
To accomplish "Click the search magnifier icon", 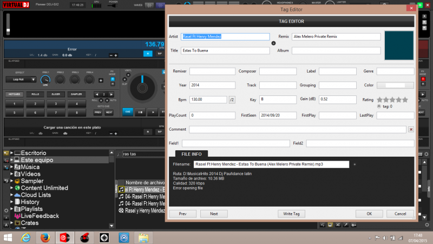I will point(119,154).
